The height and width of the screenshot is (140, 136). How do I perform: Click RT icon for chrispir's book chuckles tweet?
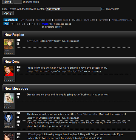tap(18, 113)
